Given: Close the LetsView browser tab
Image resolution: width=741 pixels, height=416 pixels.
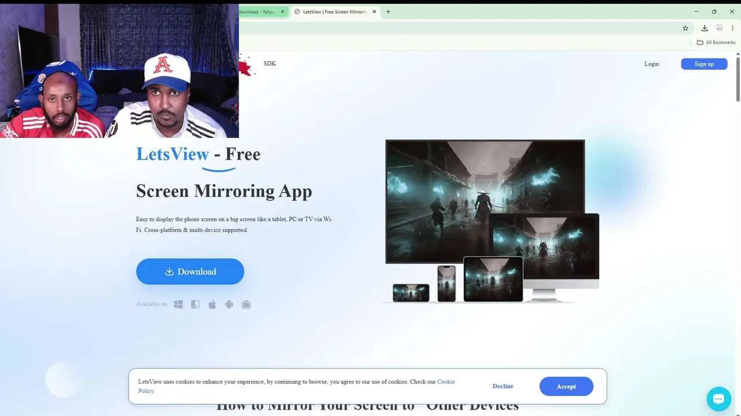Looking at the screenshot, I should (375, 12).
